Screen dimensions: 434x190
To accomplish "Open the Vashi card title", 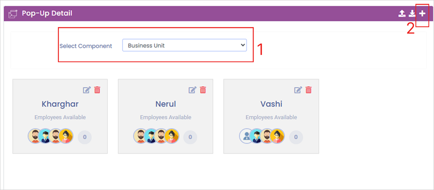I will pos(271,104).
